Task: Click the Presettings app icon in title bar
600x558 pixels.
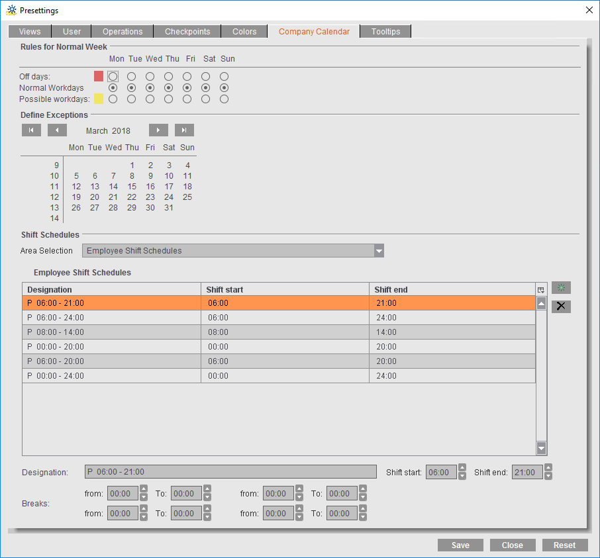Action: 11,11
